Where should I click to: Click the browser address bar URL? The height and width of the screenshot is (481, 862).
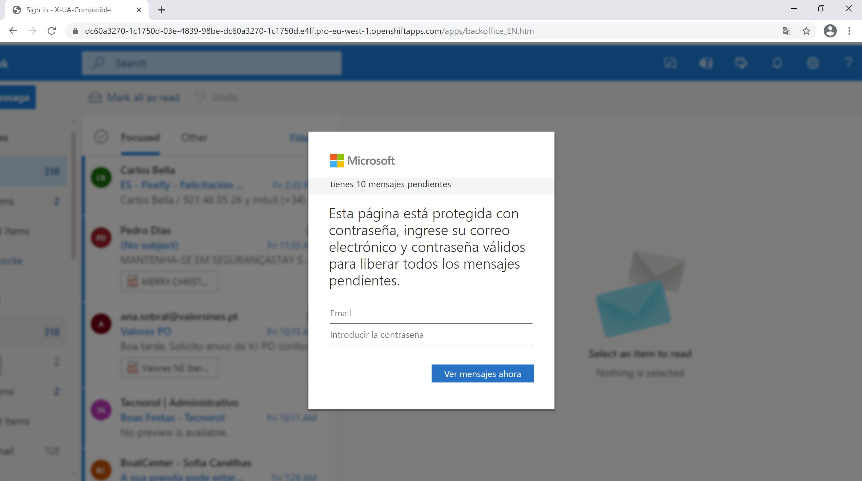[309, 31]
